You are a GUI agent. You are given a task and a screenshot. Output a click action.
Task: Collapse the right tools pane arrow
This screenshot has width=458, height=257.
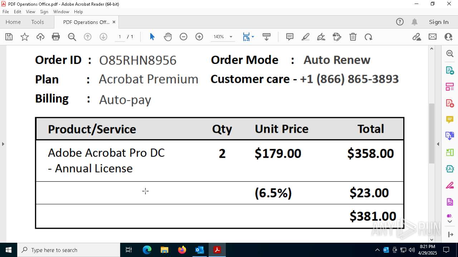438,144
